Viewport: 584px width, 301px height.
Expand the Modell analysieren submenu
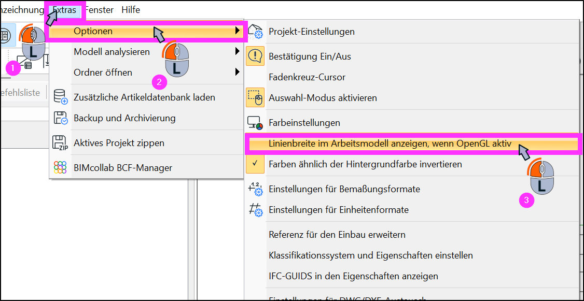click(x=146, y=52)
